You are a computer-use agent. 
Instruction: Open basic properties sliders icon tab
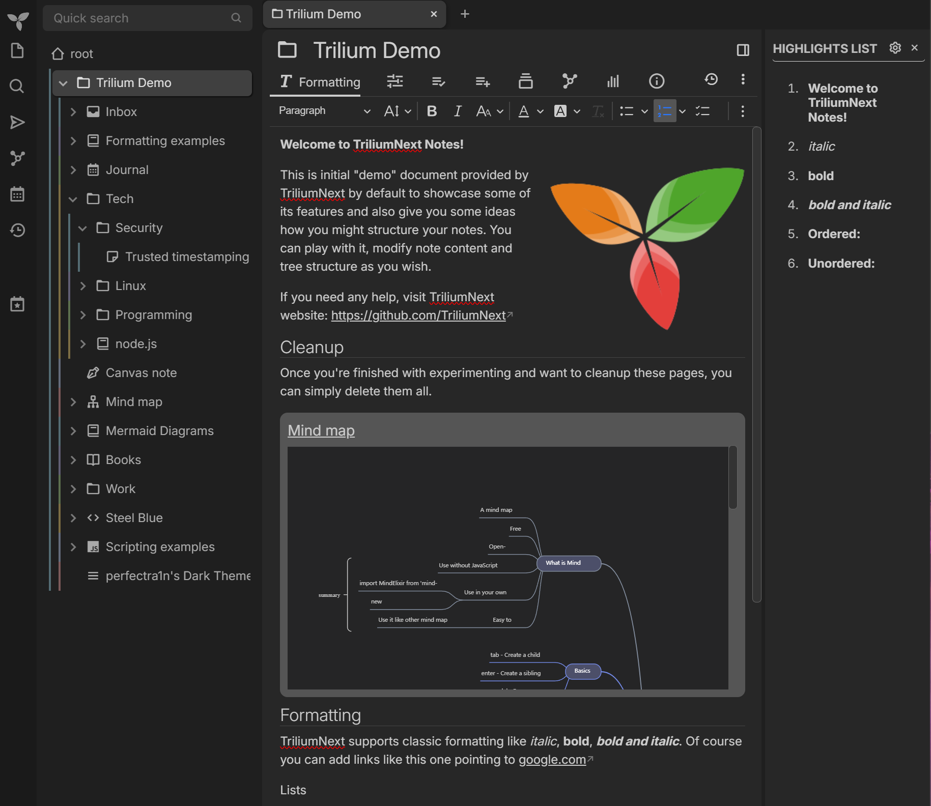(x=394, y=81)
